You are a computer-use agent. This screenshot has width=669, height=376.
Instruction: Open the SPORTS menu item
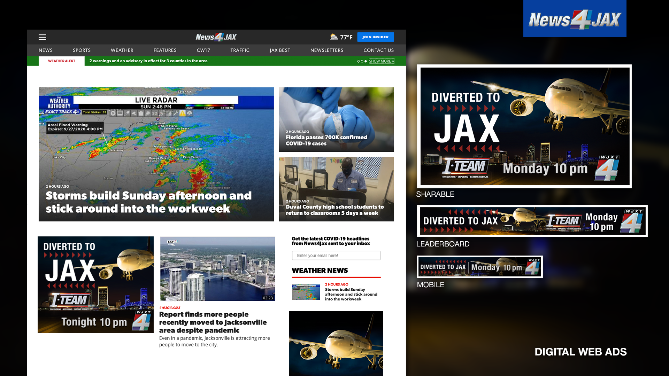pyautogui.click(x=82, y=50)
